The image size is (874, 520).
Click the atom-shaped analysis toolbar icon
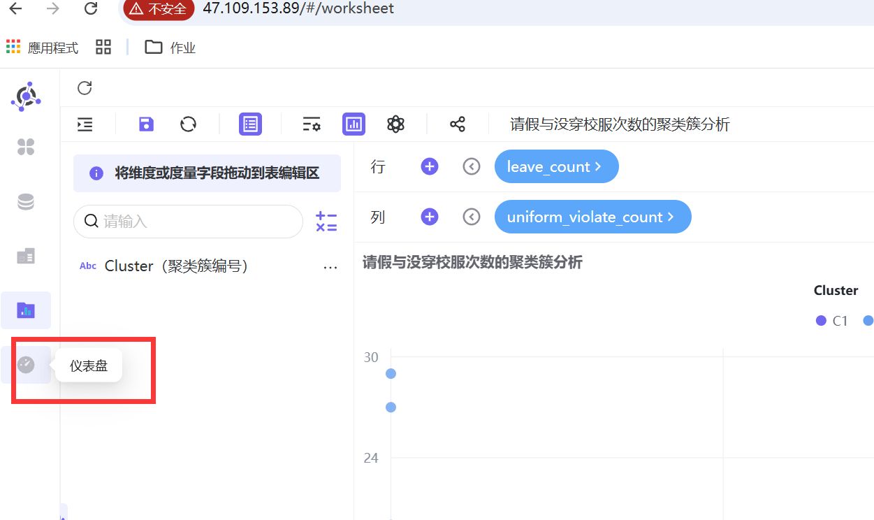396,124
